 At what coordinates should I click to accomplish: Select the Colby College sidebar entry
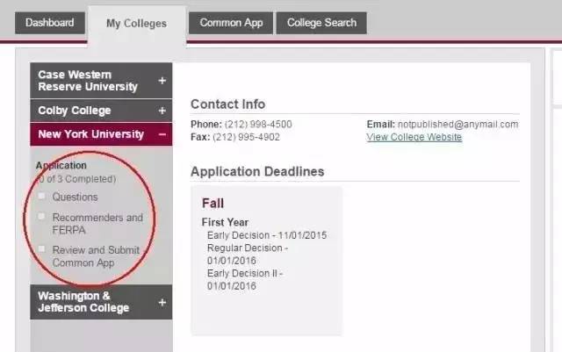click(x=75, y=111)
